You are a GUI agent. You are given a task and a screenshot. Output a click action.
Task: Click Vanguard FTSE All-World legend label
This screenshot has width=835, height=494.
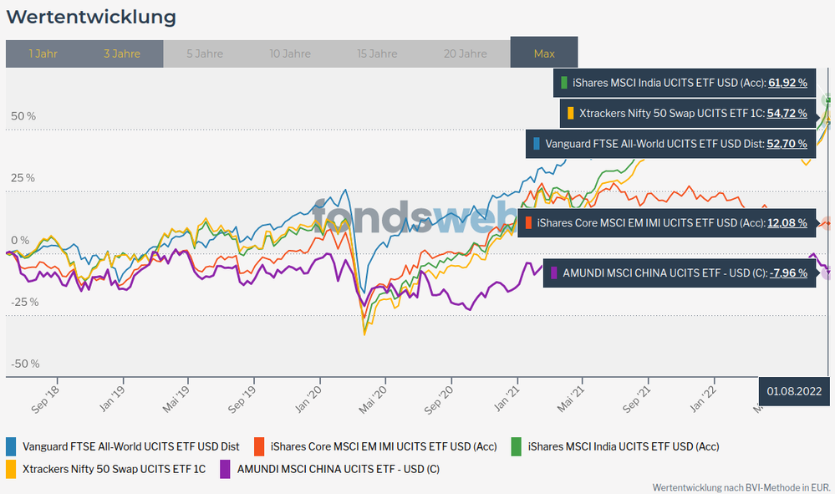click(131, 446)
